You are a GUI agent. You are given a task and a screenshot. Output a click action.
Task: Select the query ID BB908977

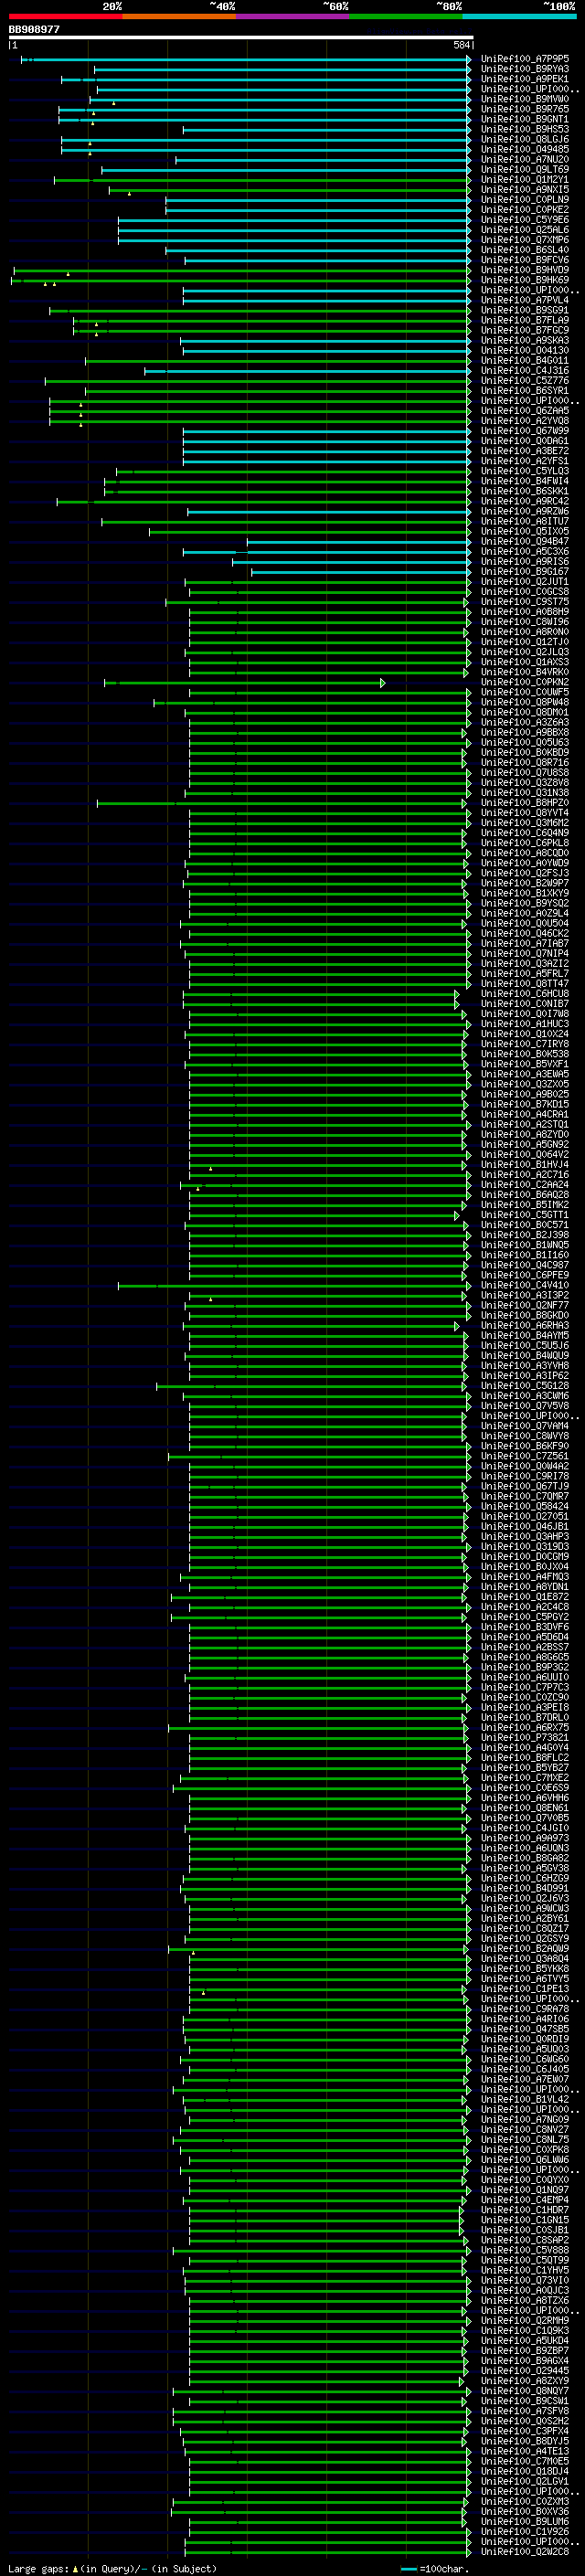point(34,30)
